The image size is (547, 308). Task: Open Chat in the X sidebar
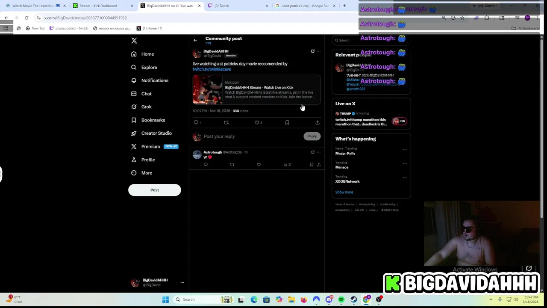click(x=141, y=94)
